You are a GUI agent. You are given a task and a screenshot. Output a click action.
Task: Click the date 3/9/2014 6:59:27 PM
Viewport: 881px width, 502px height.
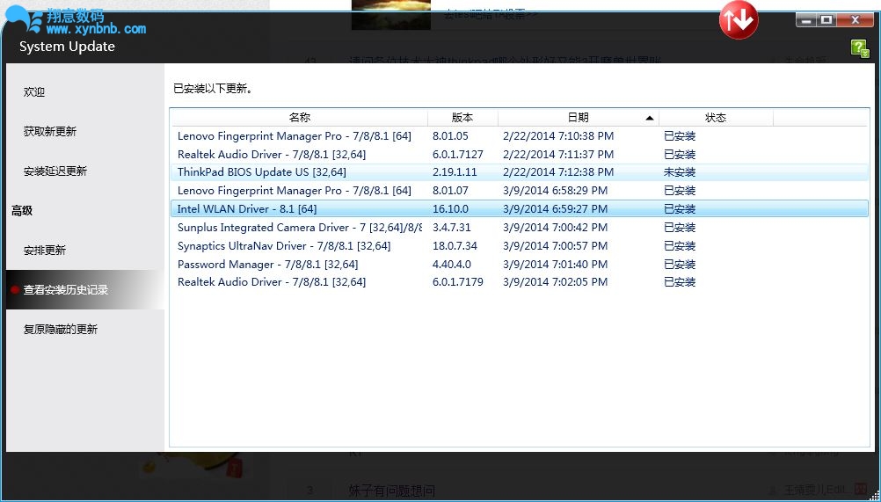click(555, 209)
